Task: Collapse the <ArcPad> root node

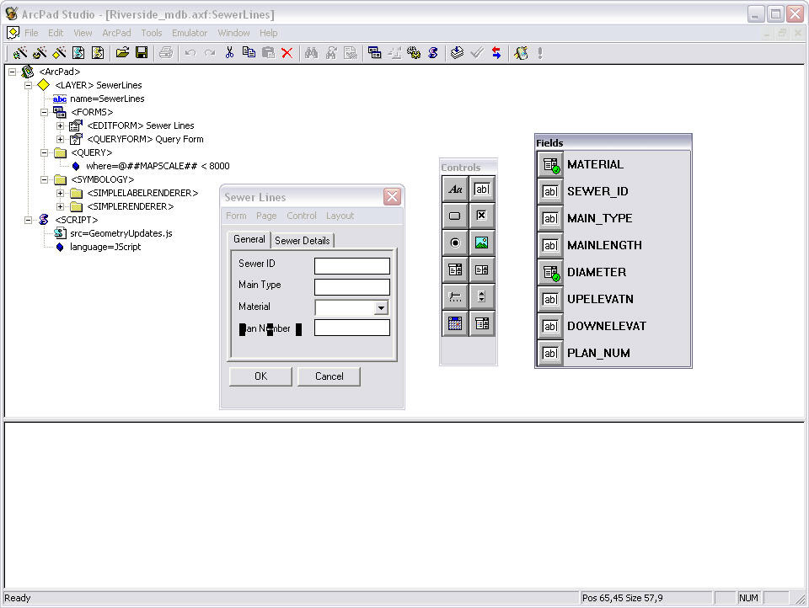Action: pos(13,72)
